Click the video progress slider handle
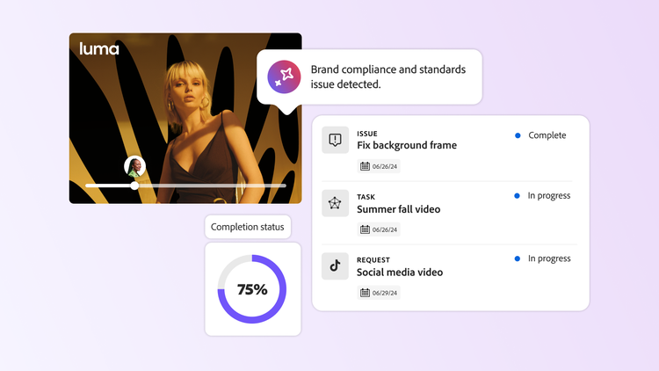This screenshot has width=659, height=371. coord(134,185)
